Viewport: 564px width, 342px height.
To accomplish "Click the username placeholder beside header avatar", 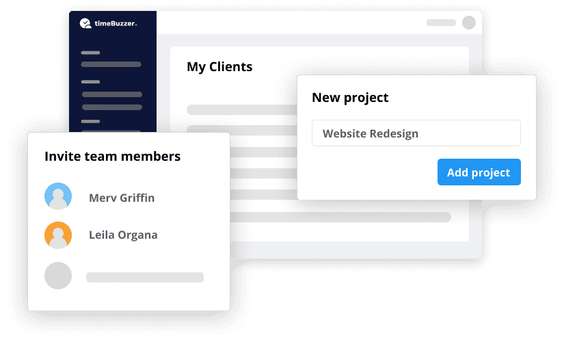I will tap(441, 23).
